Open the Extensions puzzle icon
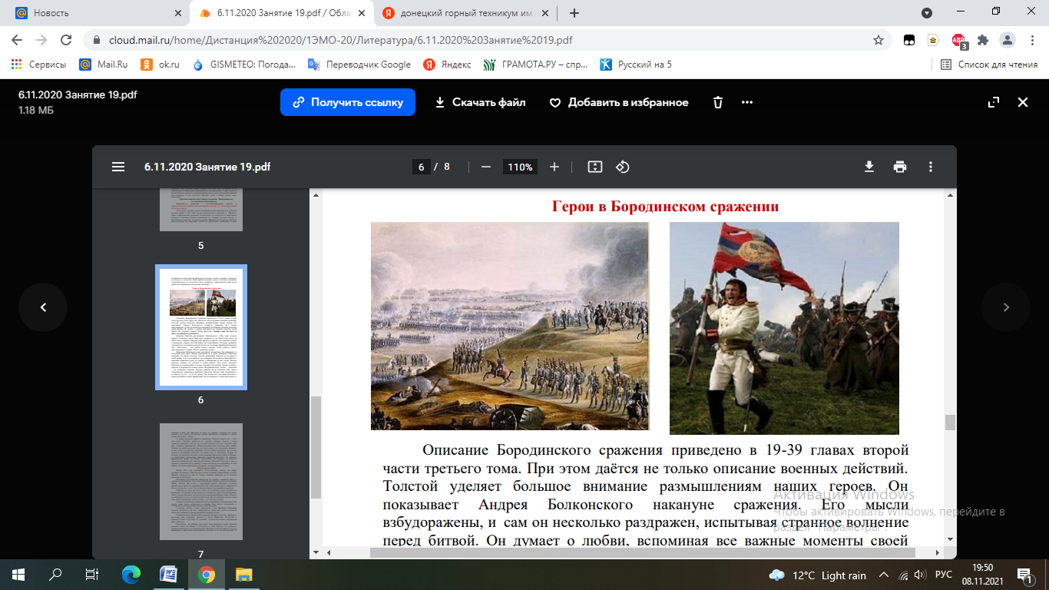The height and width of the screenshot is (590, 1049). pos(982,40)
